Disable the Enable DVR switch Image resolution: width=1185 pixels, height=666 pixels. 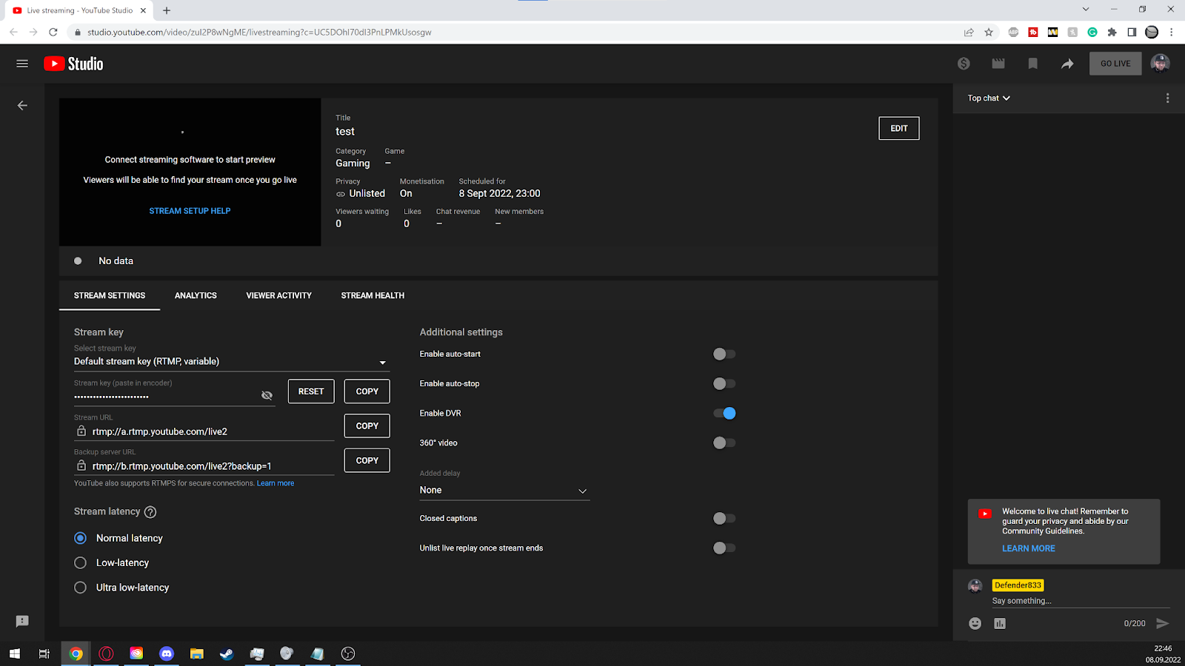pyautogui.click(x=724, y=414)
